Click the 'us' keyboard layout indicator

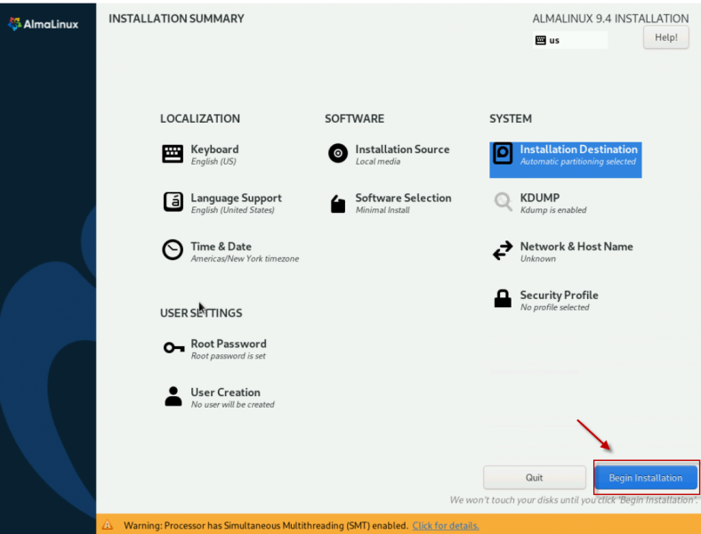[569, 40]
